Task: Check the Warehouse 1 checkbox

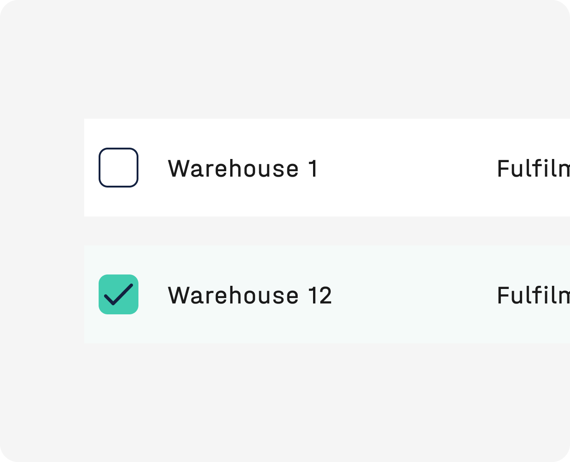Action: coord(119,168)
